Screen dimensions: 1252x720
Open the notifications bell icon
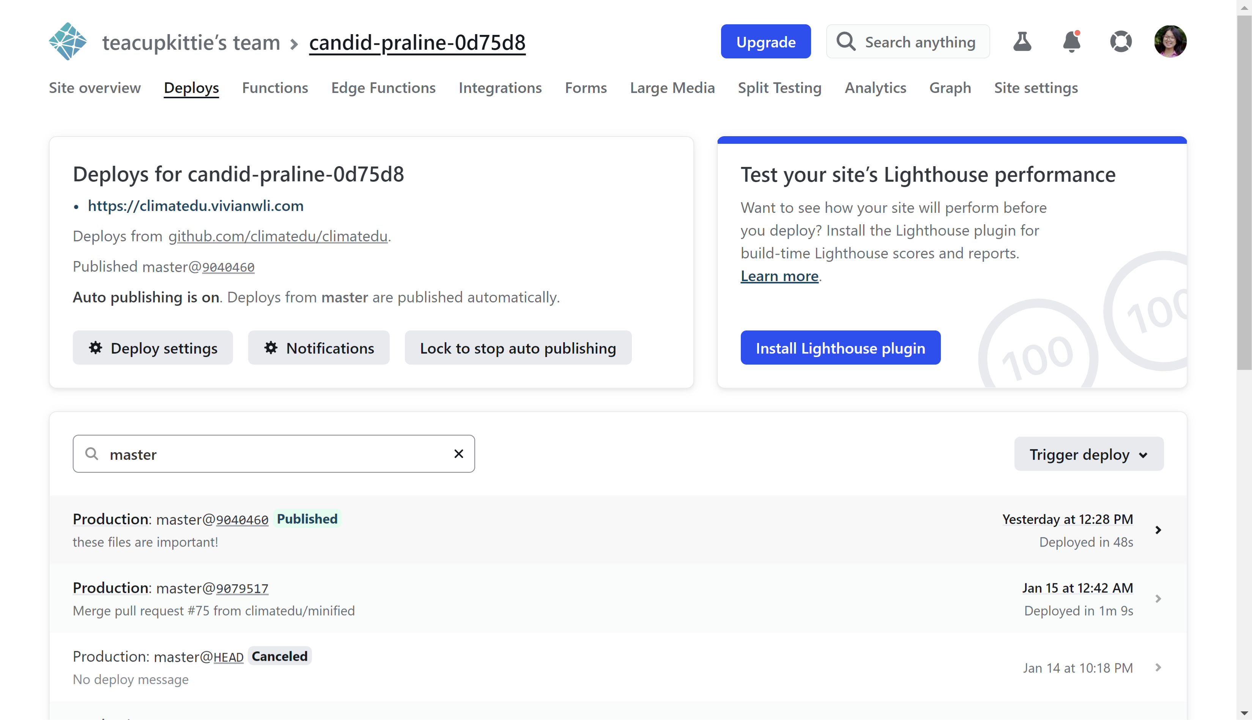(x=1071, y=42)
